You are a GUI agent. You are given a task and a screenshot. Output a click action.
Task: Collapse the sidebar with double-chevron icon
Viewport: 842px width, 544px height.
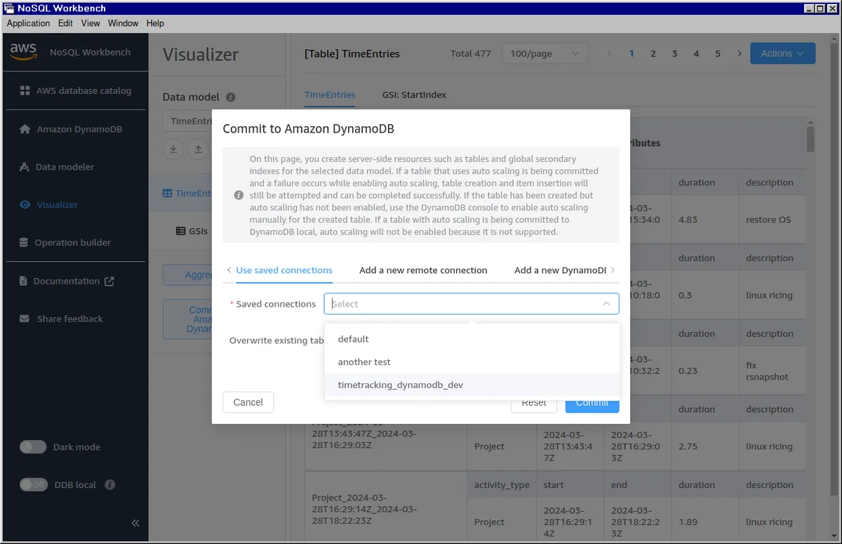pos(135,523)
